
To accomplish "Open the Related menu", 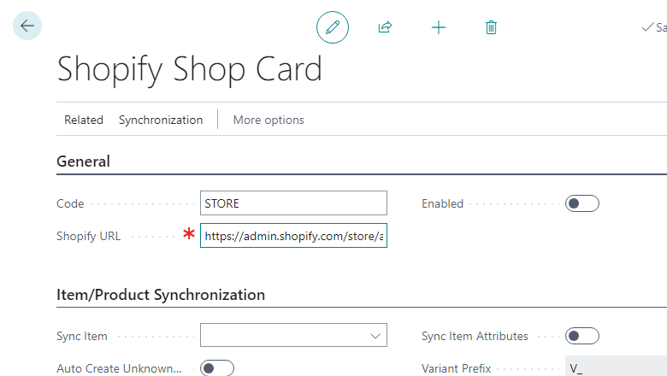I will click(84, 120).
